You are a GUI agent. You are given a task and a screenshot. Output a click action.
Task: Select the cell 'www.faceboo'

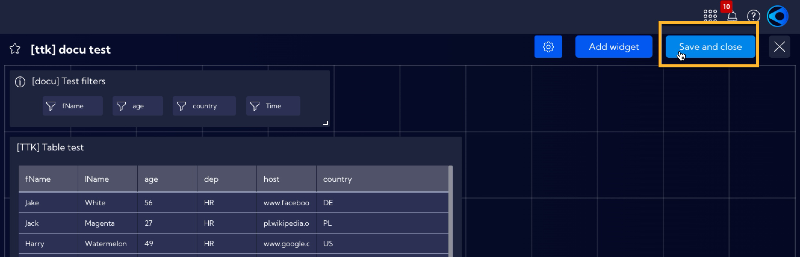[x=287, y=202]
